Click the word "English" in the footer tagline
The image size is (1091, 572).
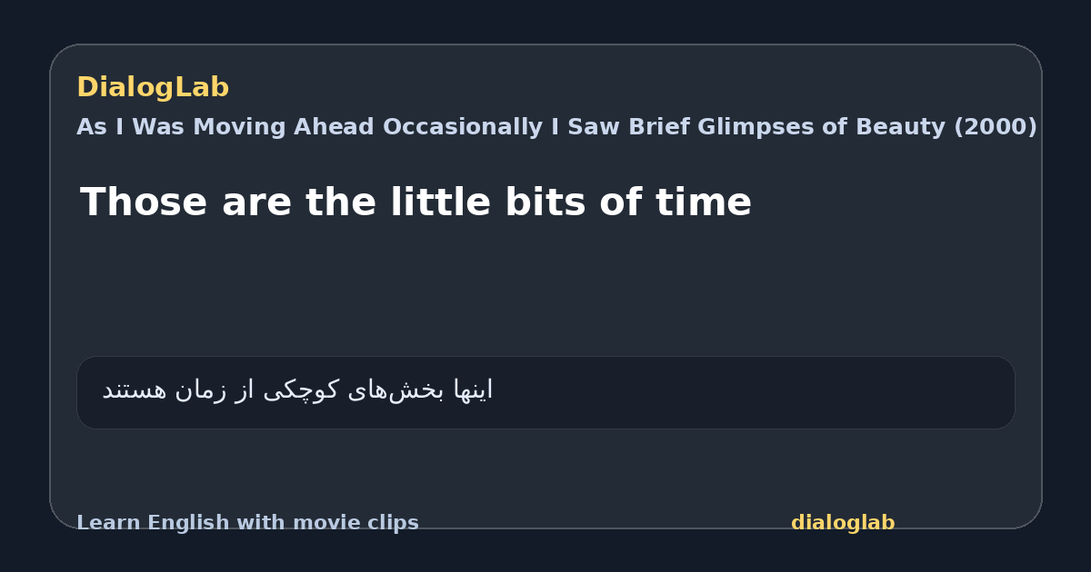(x=185, y=523)
